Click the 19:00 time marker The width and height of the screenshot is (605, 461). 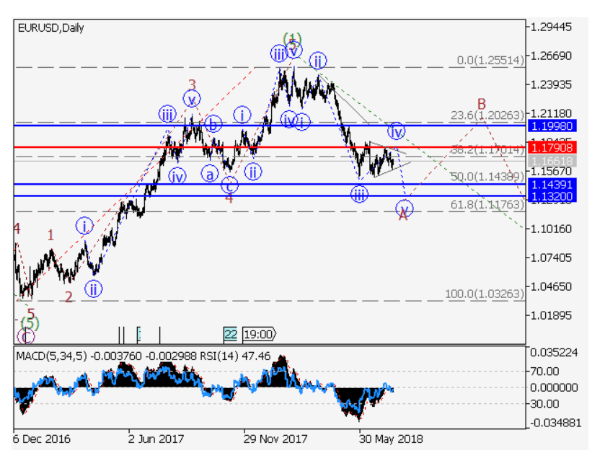point(259,334)
